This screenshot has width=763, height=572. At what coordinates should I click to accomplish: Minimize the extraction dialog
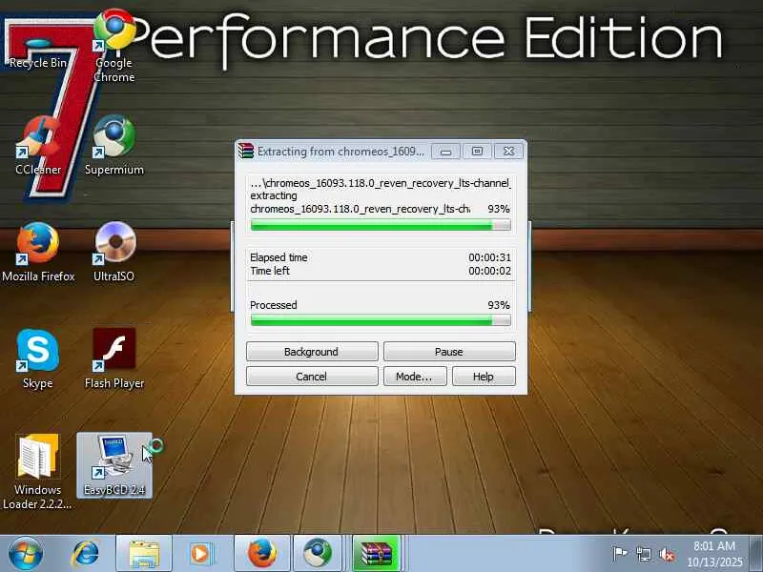click(445, 152)
